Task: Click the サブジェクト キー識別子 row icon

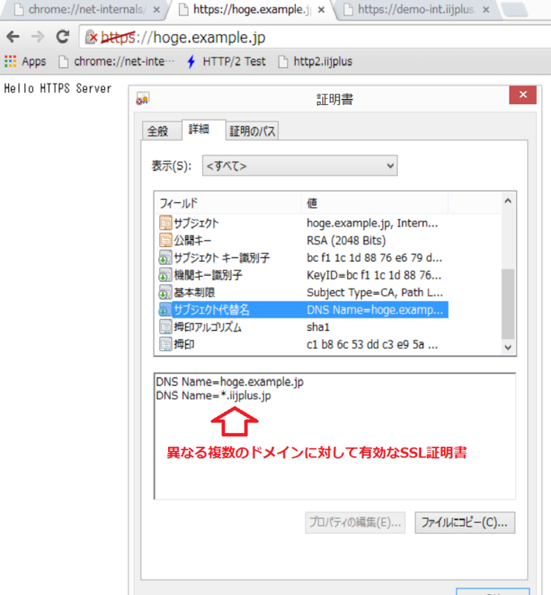Action: click(x=166, y=257)
